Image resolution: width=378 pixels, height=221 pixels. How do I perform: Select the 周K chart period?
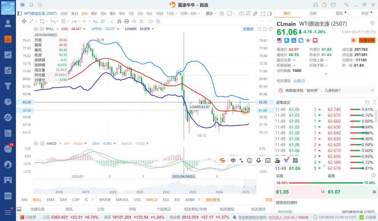pos(94,14)
